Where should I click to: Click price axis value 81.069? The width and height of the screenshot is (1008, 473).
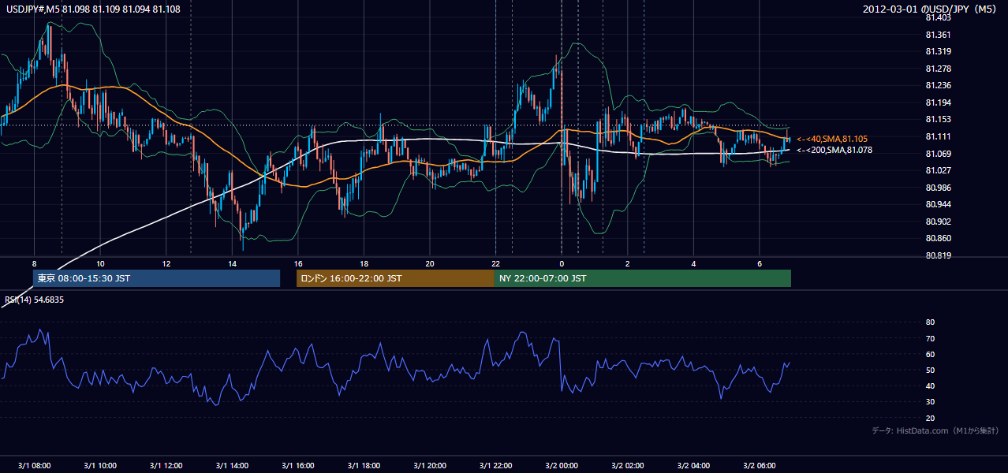(x=938, y=153)
